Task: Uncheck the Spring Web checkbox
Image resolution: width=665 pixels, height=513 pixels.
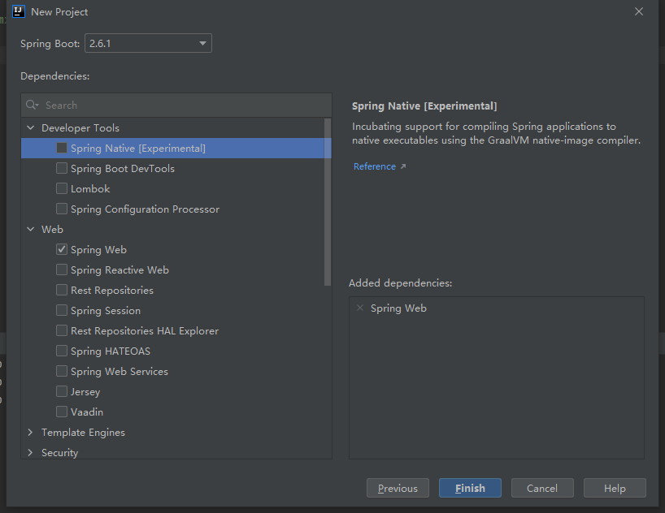Action: 62,249
